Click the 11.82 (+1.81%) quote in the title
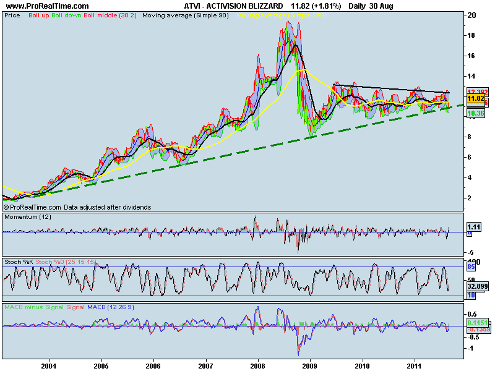The width and height of the screenshot is (495, 371). coord(316,6)
